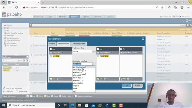The image size is (192, 108).
Task: Select ethernet1/3.20 from interface list
Action: point(84,80)
